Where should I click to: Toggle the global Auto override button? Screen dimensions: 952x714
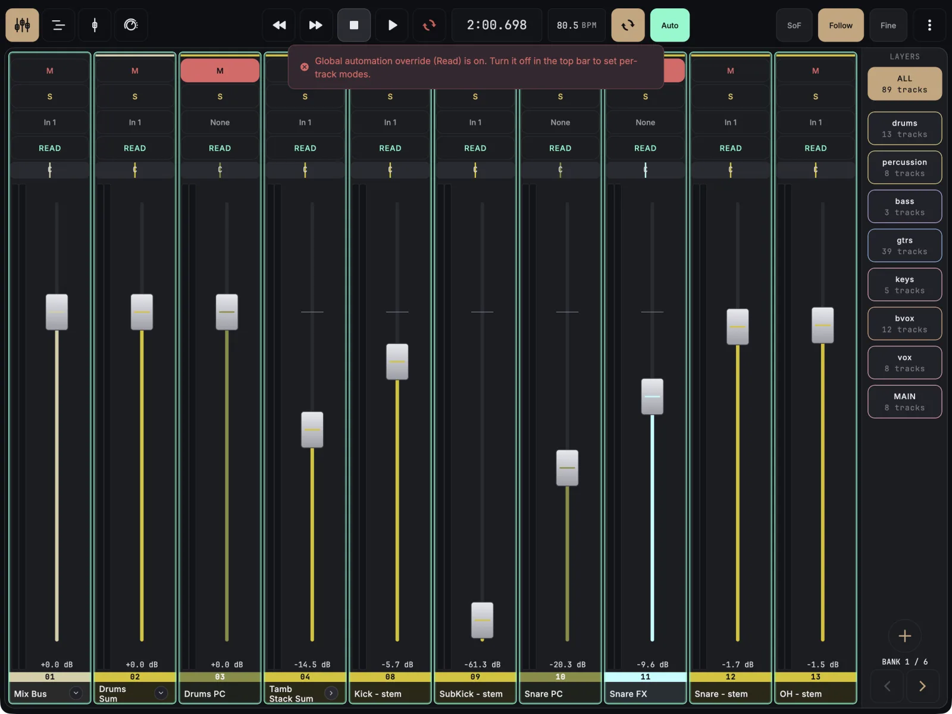(670, 25)
